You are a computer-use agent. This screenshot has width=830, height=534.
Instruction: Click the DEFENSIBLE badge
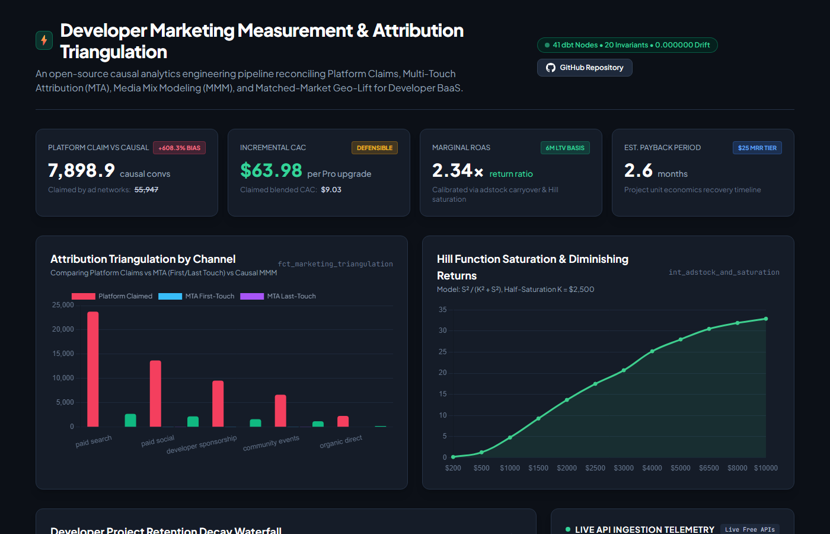click(x=375, y=148)
